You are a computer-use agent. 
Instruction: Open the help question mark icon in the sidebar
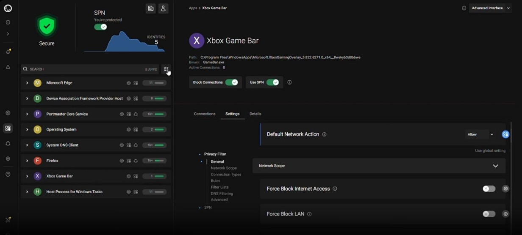tap(8, 174)
